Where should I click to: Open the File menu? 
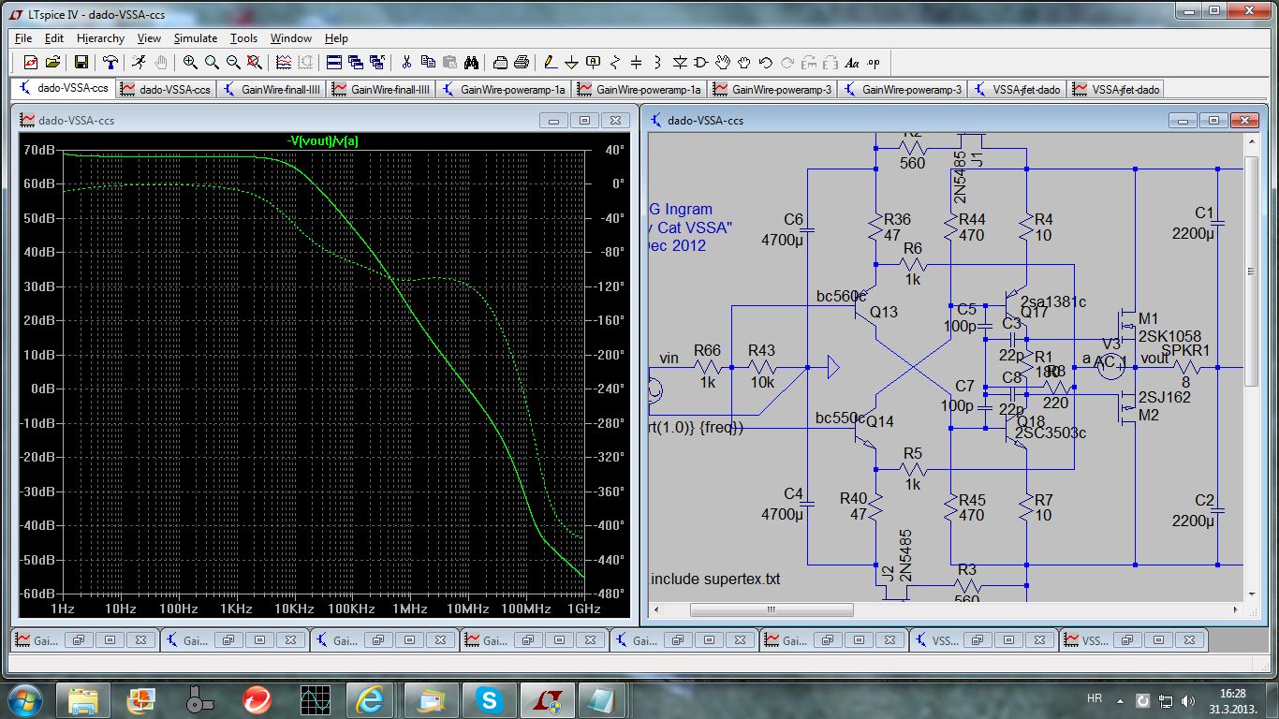coord(23,38)
